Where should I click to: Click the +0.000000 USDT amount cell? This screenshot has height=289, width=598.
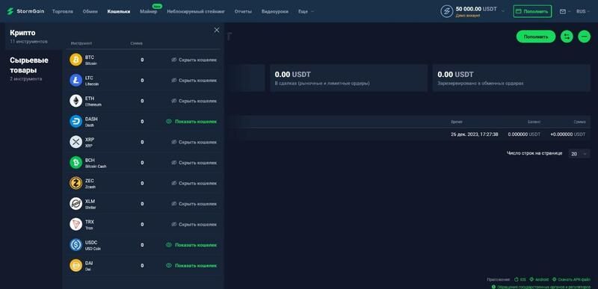(568, 134)
